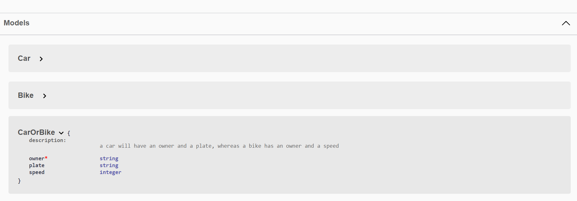Click the description label in CarOrBike

pos(47,140)
